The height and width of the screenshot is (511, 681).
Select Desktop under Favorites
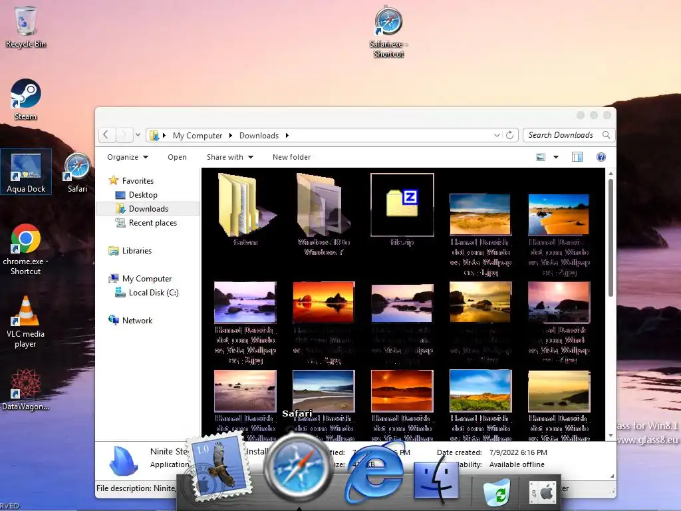tap(143, 195)
